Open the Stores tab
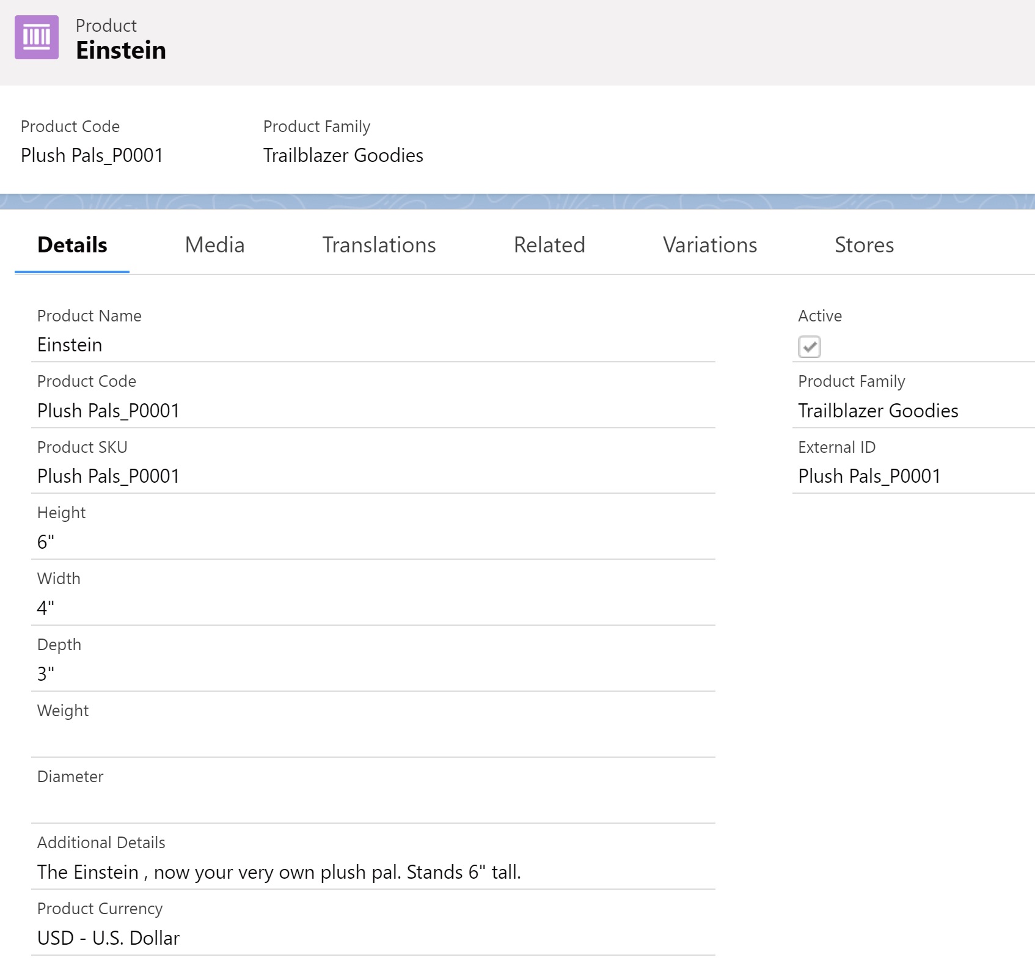Screen dimensions: 1035x960 pos(864,245)
